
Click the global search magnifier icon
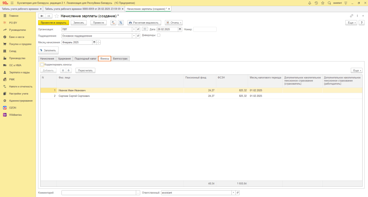tap(329, 3)
